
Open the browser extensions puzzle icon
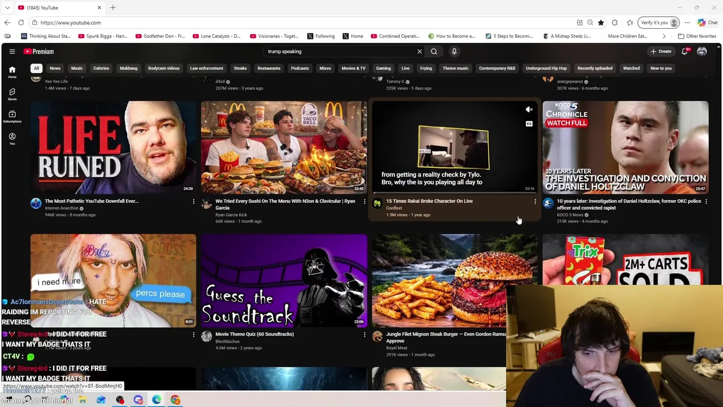(x=615, y=23)
